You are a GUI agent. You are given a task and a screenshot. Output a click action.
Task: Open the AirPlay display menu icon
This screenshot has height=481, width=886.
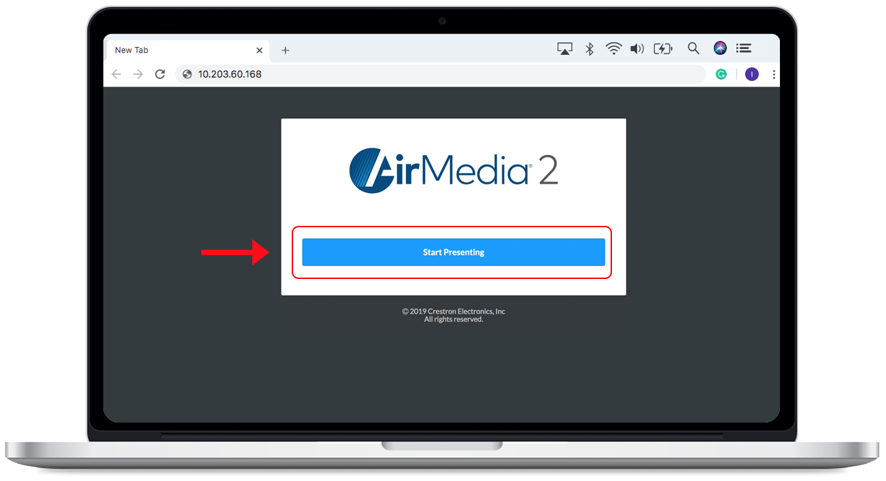(565, 49)
